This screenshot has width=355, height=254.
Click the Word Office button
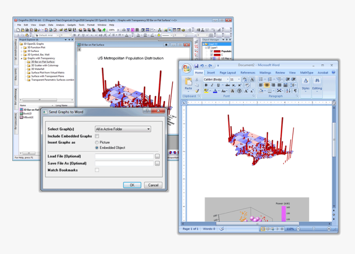point(187,68)
